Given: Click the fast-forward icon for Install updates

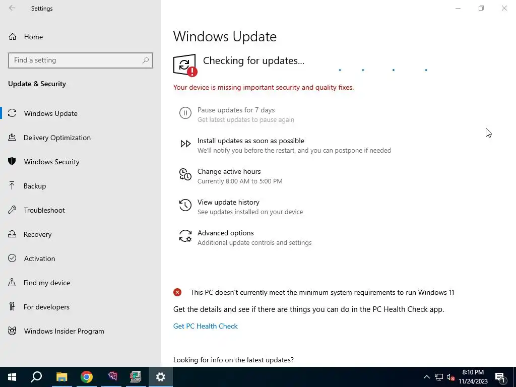Looking at the screenshot, I should (185, 144).
